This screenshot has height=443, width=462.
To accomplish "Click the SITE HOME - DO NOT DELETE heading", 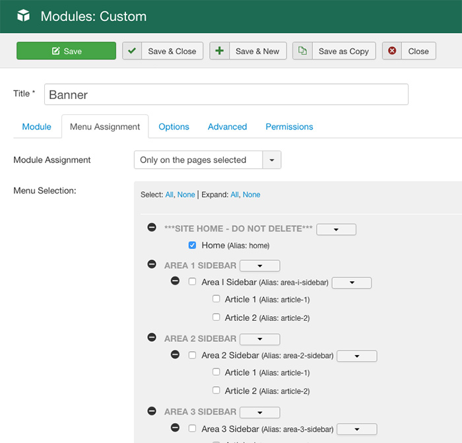I will point(238,228).
